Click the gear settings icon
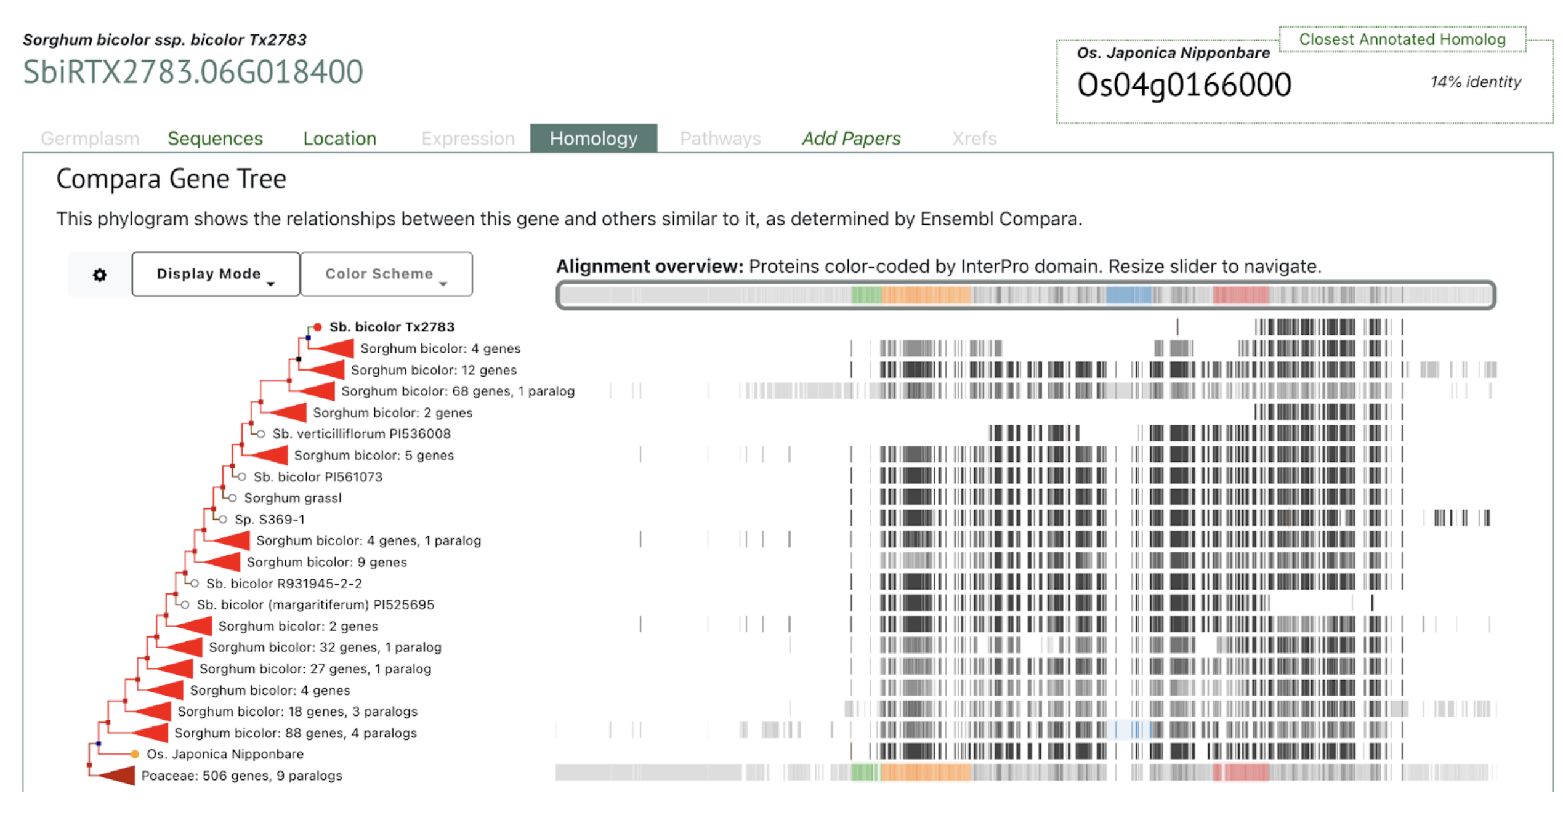The height and width of the screenshot is (831, 1563). [100, 275]
